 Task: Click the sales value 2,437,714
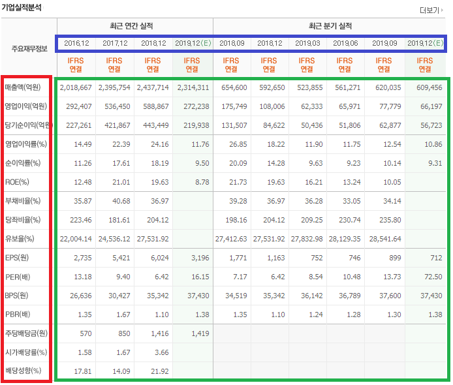click(153, 87)
